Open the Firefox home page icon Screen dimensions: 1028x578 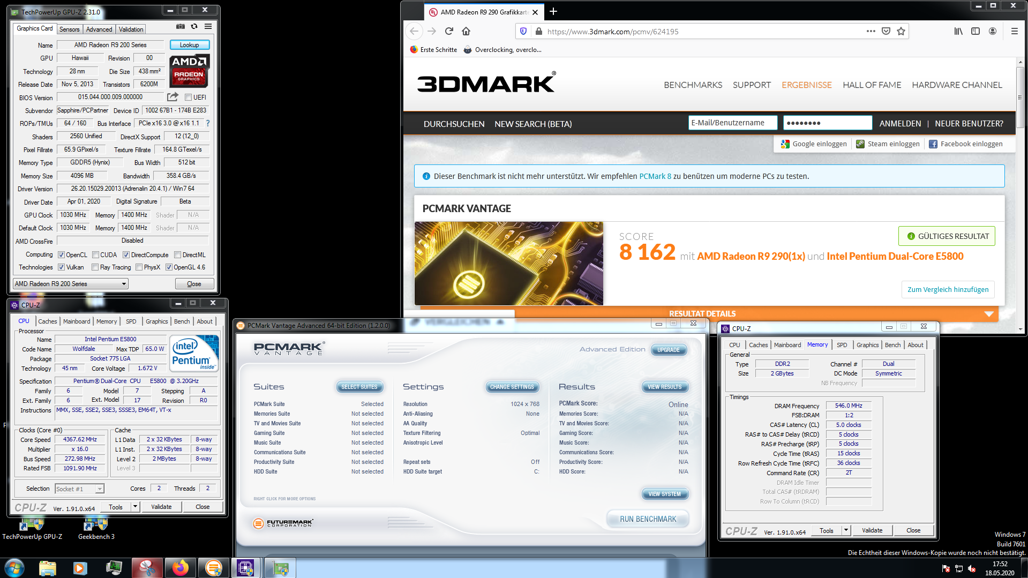(466, 31)
